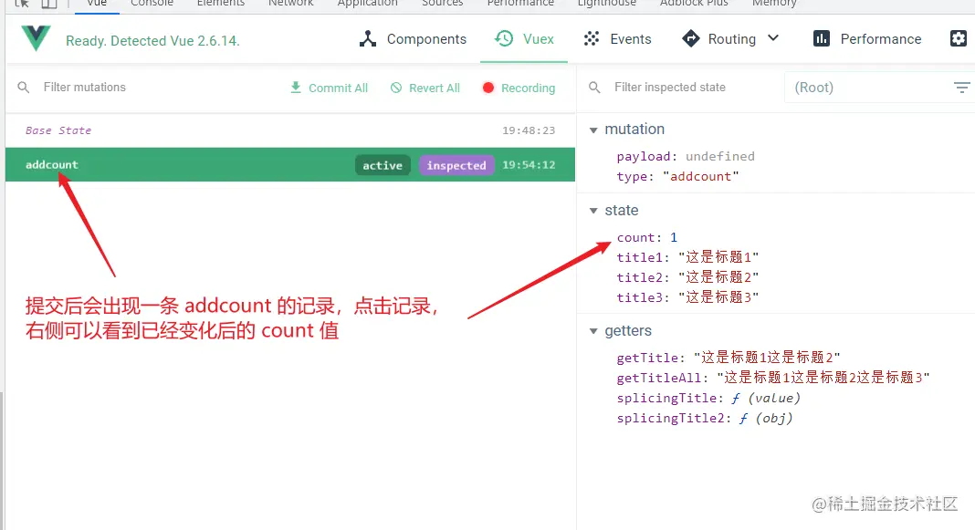The height and width of the screenshot is (530, 975).
Task: Click the getTitleAll getter entry
Action: pos(773,378)
